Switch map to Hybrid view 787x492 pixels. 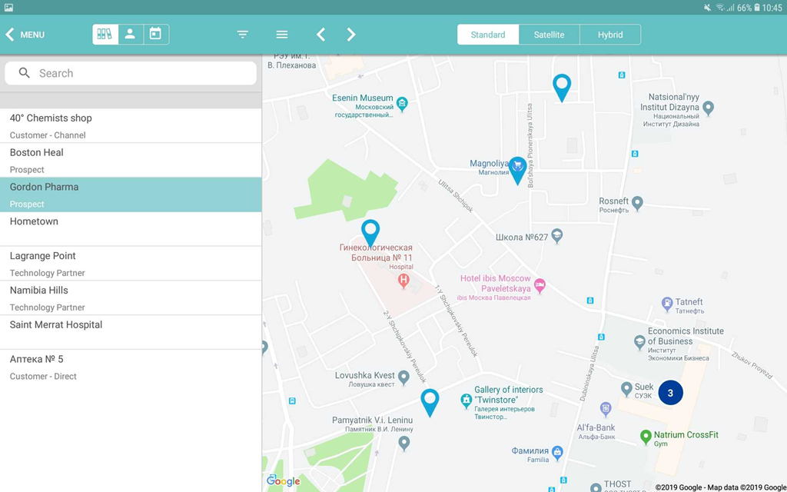click(610, 35)
